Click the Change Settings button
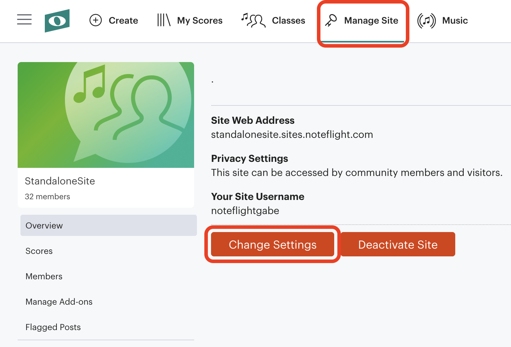The height and width of the screenshot is (347, 511). [x=272, y=244]
